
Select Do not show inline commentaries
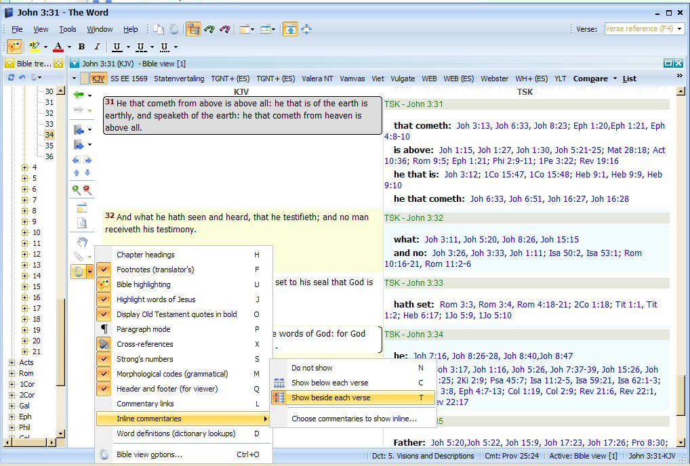coord(353,368)
